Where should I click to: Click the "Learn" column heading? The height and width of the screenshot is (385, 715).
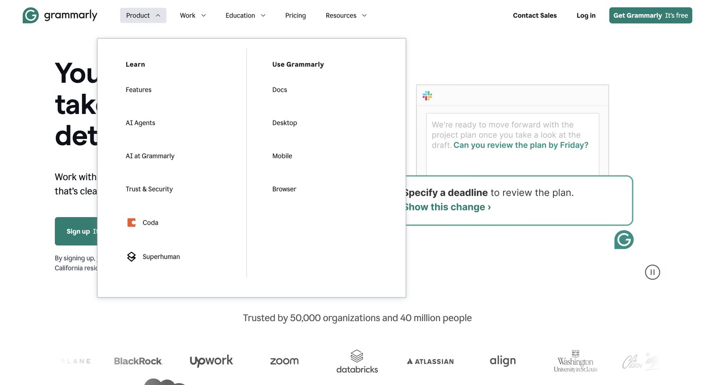coord(135,64)
